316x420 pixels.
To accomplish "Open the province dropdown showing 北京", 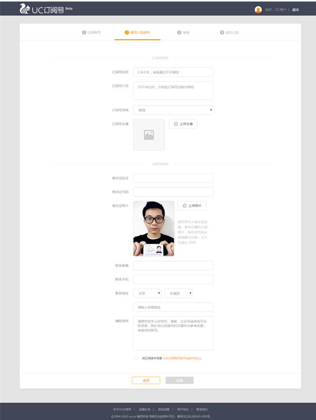I will click(147, 293).
